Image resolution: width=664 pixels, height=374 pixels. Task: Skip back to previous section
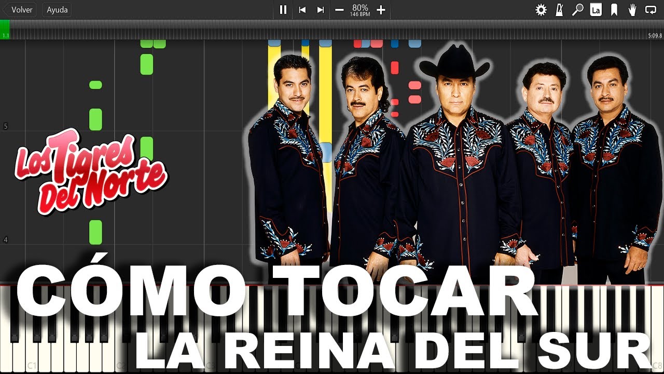coord(302,10)
